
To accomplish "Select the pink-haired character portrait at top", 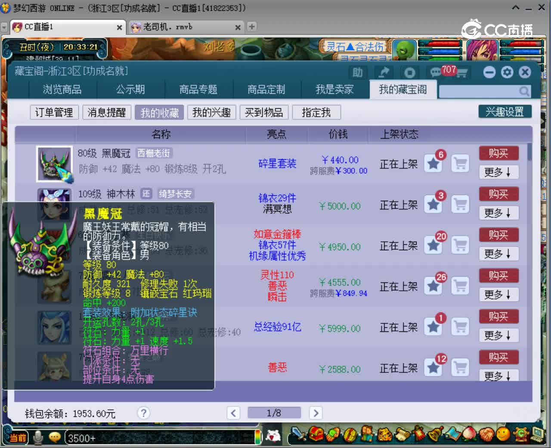I will coord(482,50).
